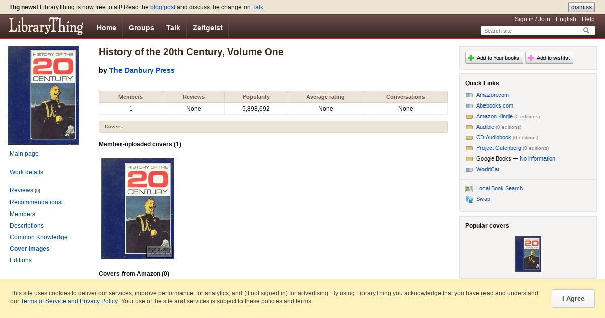Click the icon beside Amazon.com

point(469,95)
